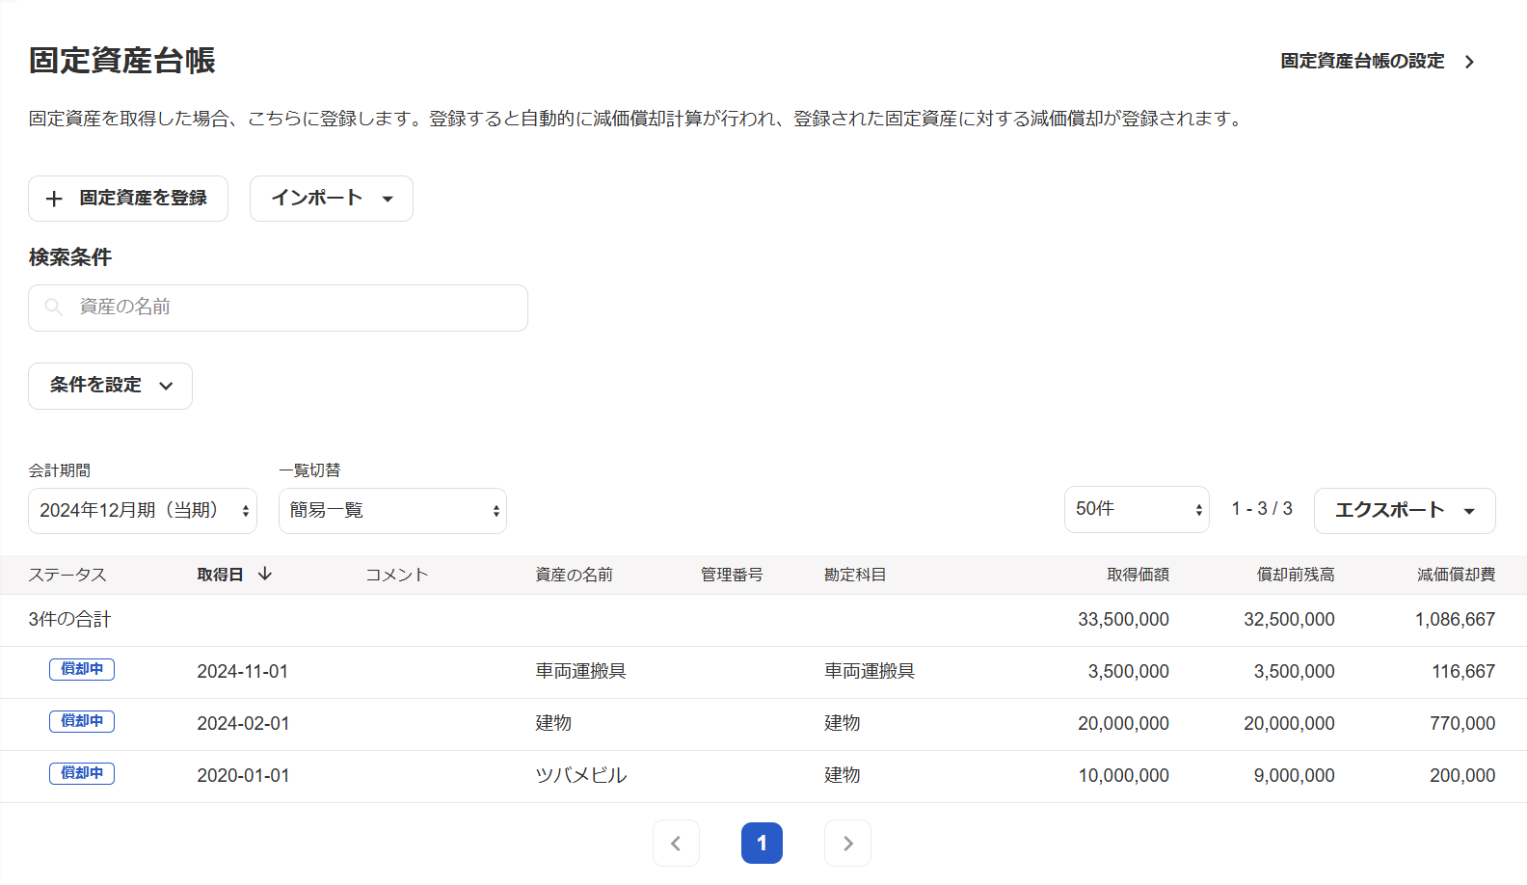Click 償却中 badge for 車両運搬具 row

point(82,670)
